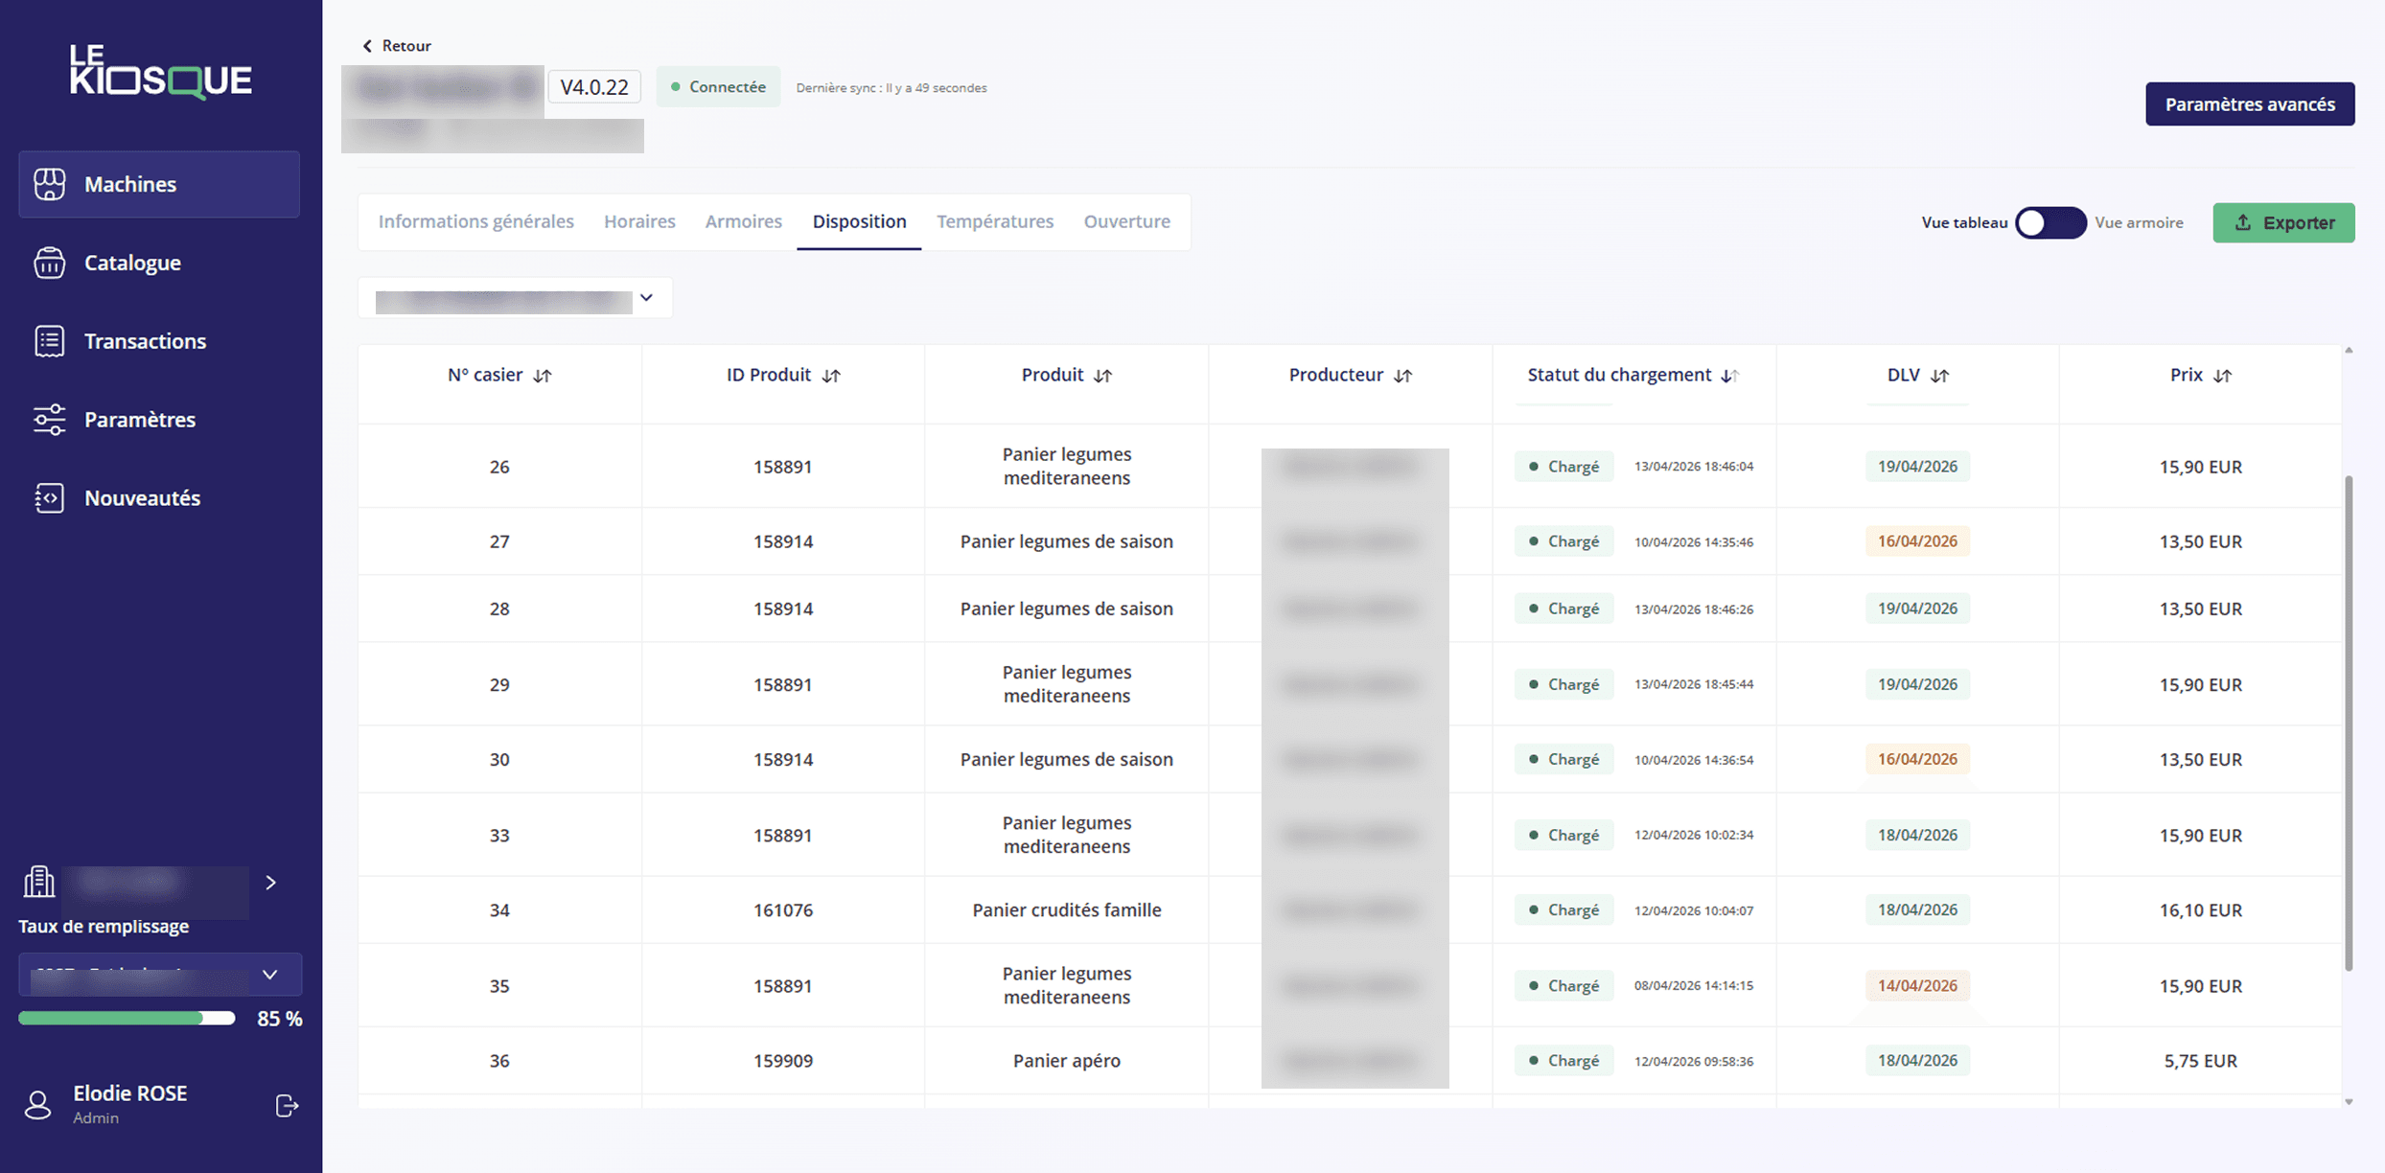Click the user profile avatar icon

point(38,1105)
